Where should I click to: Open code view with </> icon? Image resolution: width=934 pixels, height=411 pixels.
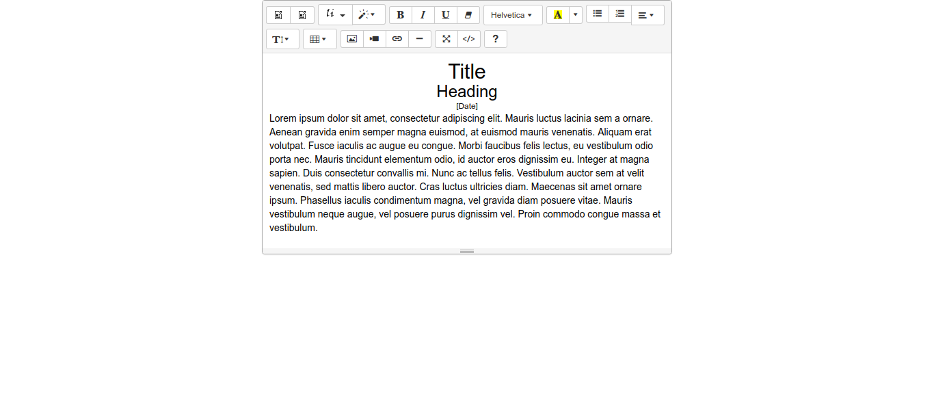[469, 39]
